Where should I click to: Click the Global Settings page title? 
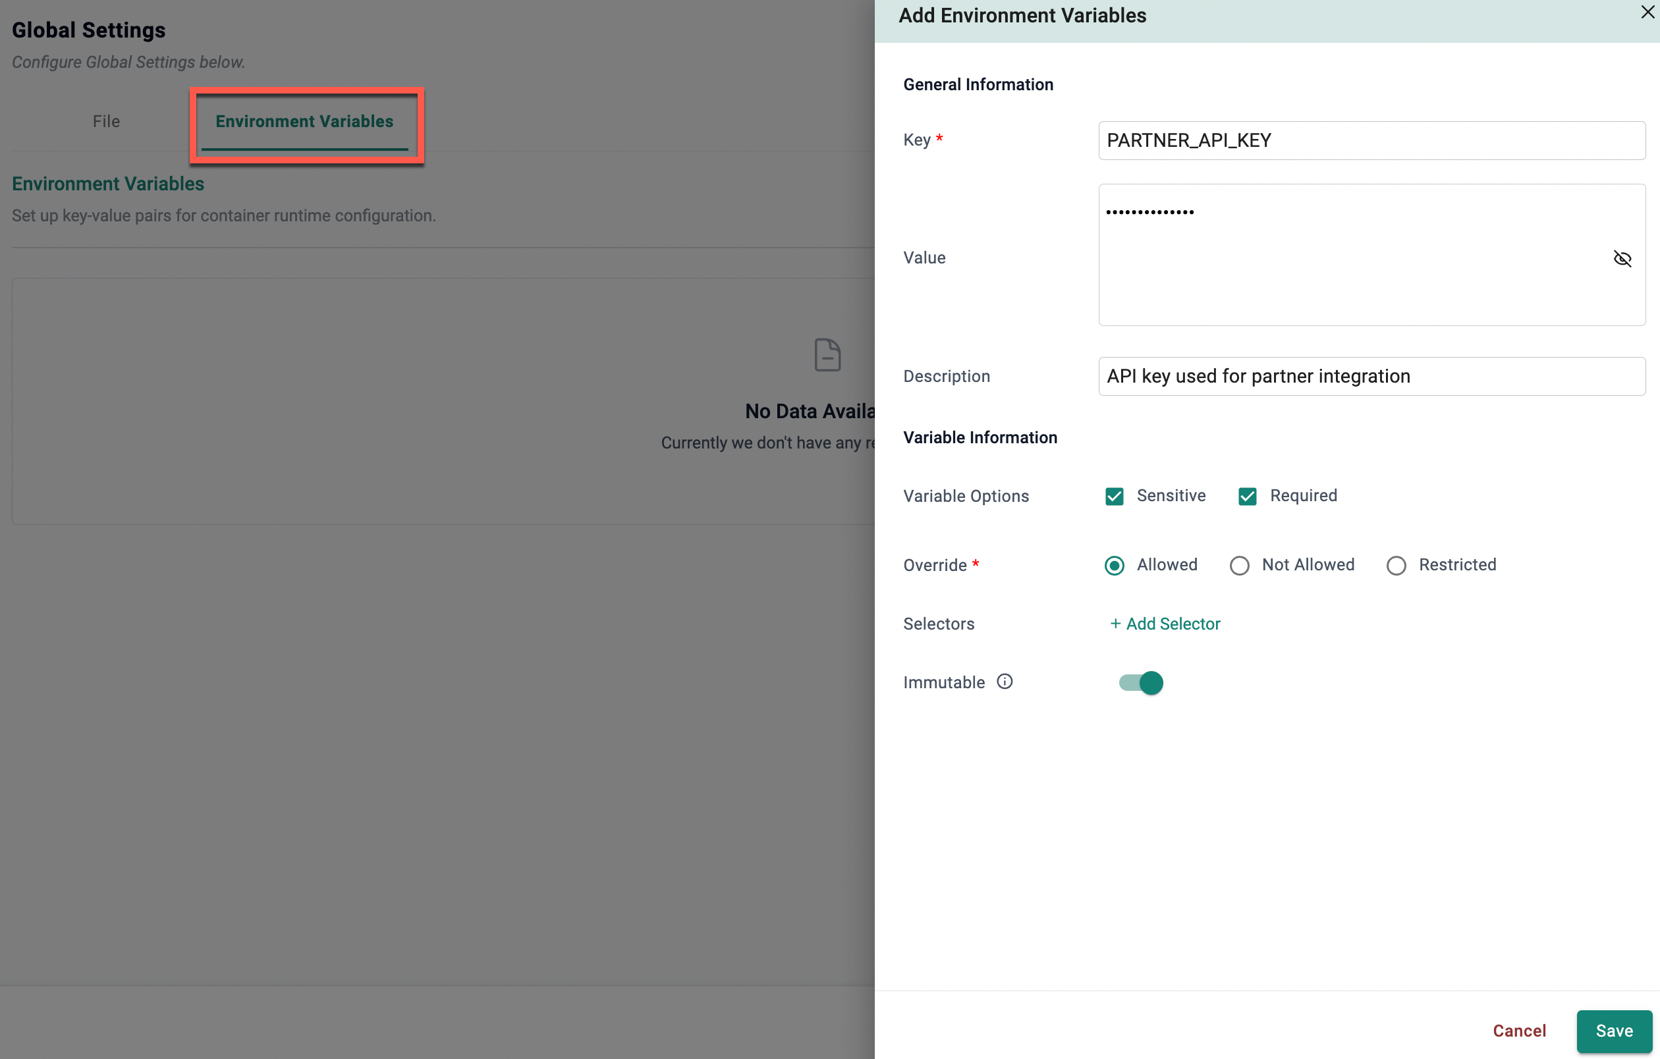click(88, 30)
